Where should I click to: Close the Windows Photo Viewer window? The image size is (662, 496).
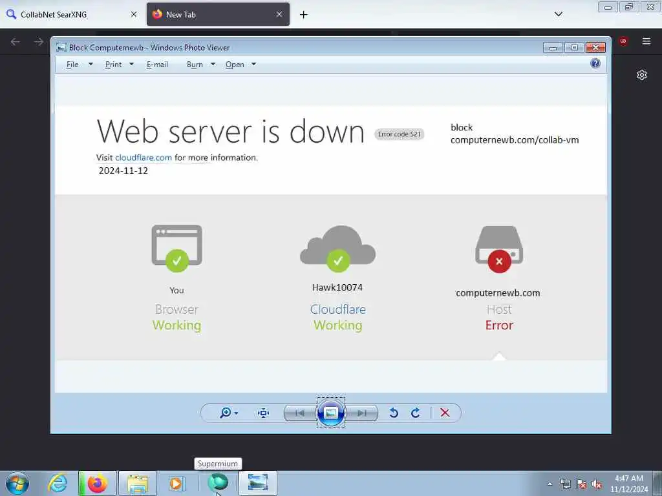595,47
